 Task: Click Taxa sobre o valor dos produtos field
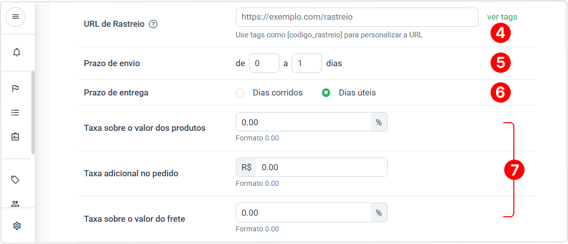[303, 122]
